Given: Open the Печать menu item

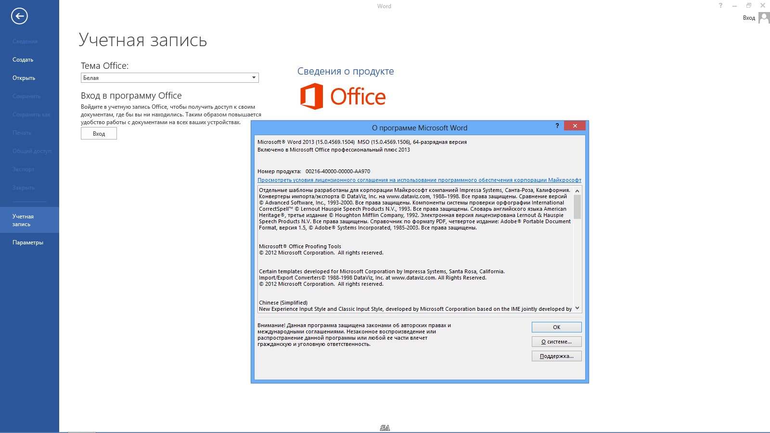Looking at the screenshot, I should (22, 133).
